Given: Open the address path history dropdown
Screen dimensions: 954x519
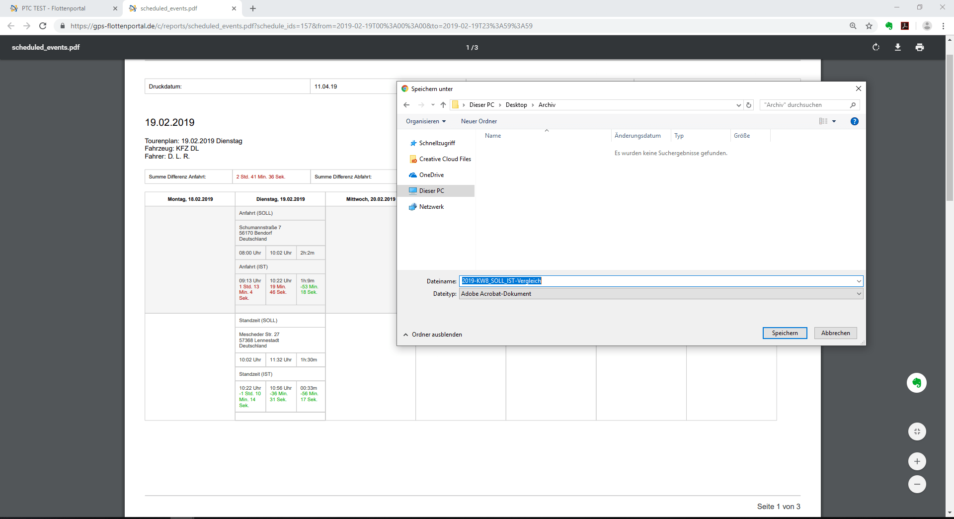Looking at the screenshot, I should (x=738, y=105).
